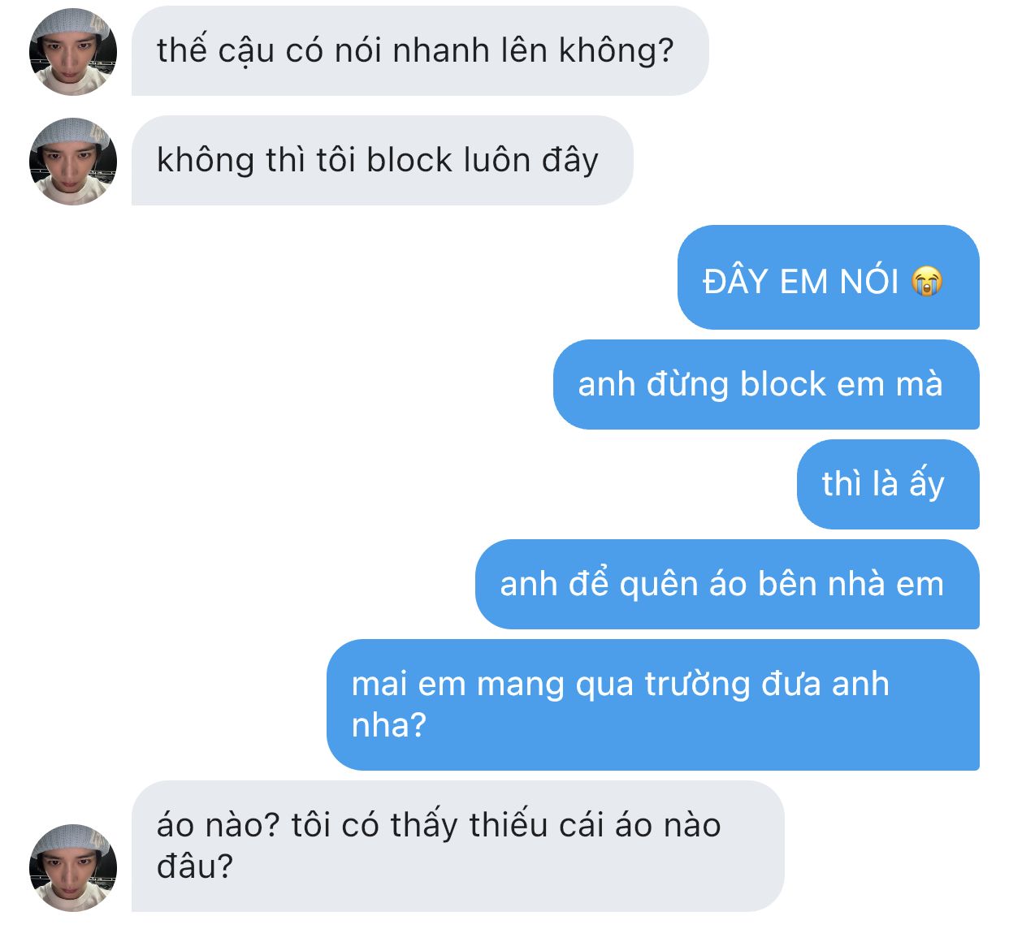This screenshot has width=1009, height=929.
Task: Select the grey bubble "không thì tôi block luôn đây"
Action: [382, 161]
